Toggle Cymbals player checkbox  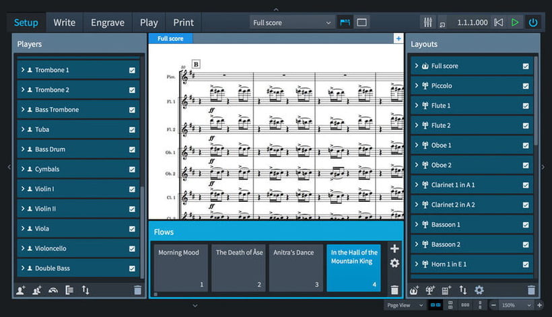(x=132, y=169)
